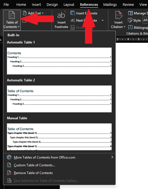Image resolution: width=148 pixels, height=189 pixels.
Task: Click the Automatic Table 1 heading text
Action: tap(21, 42)
